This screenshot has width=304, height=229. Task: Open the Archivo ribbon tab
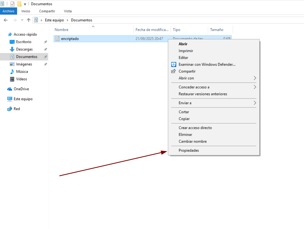coord(8,11)
